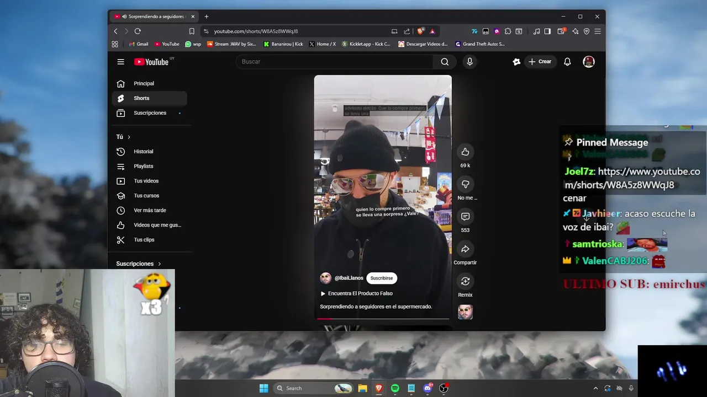The height and width of the screenshot is (397, 707).
Task: Open Videos que me gustan list
Action: coord(150,225)
